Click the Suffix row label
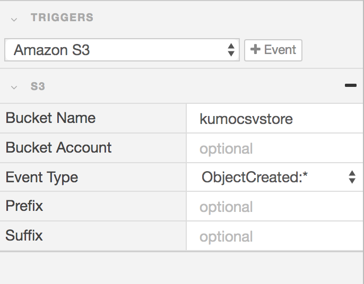 pyautogui.click(x=24, y=235)
